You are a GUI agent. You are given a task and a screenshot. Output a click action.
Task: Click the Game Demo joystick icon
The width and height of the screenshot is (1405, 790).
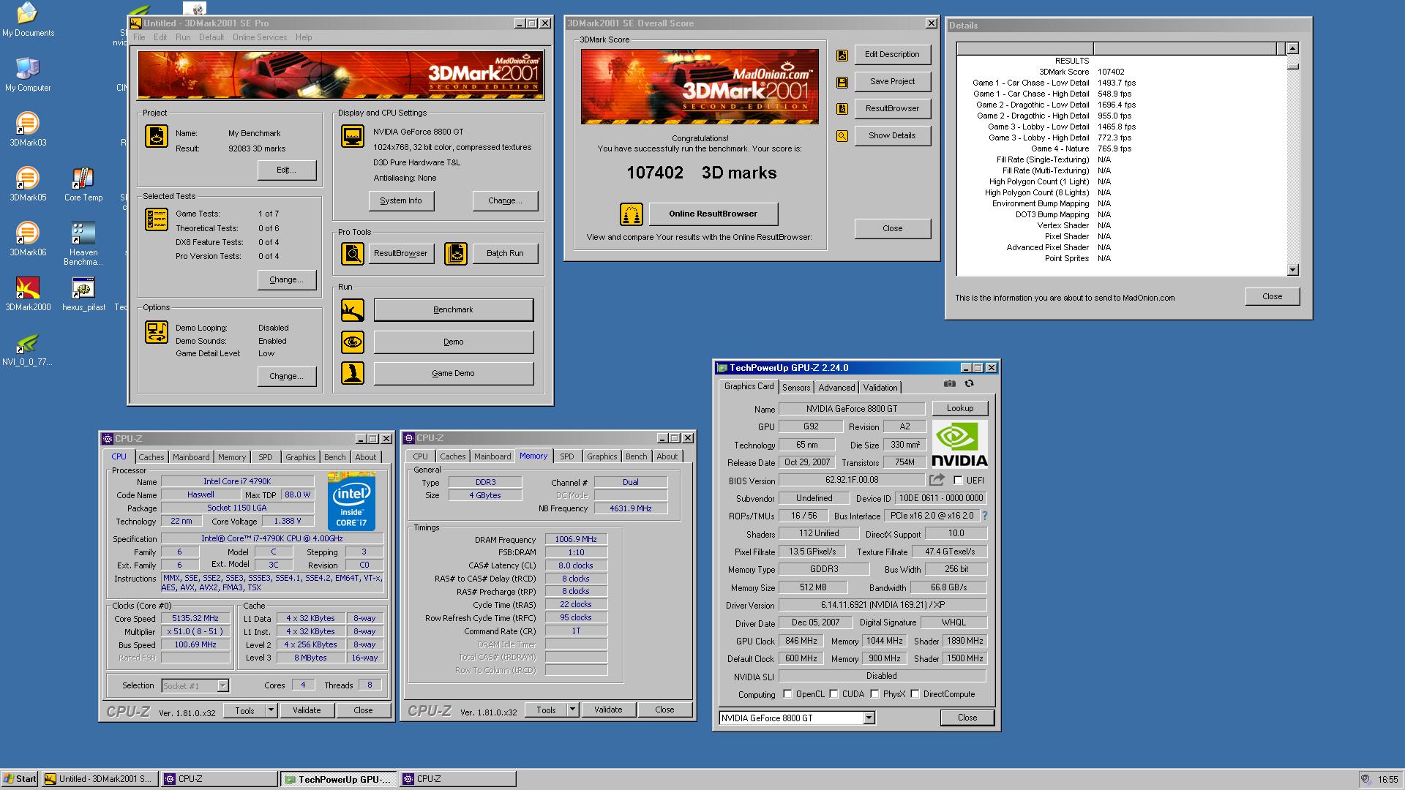coord(353,373)
